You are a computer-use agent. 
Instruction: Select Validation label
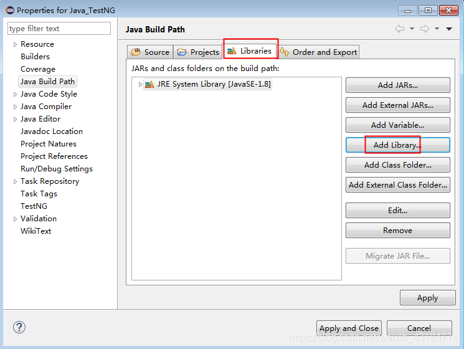tap(39, 219)
